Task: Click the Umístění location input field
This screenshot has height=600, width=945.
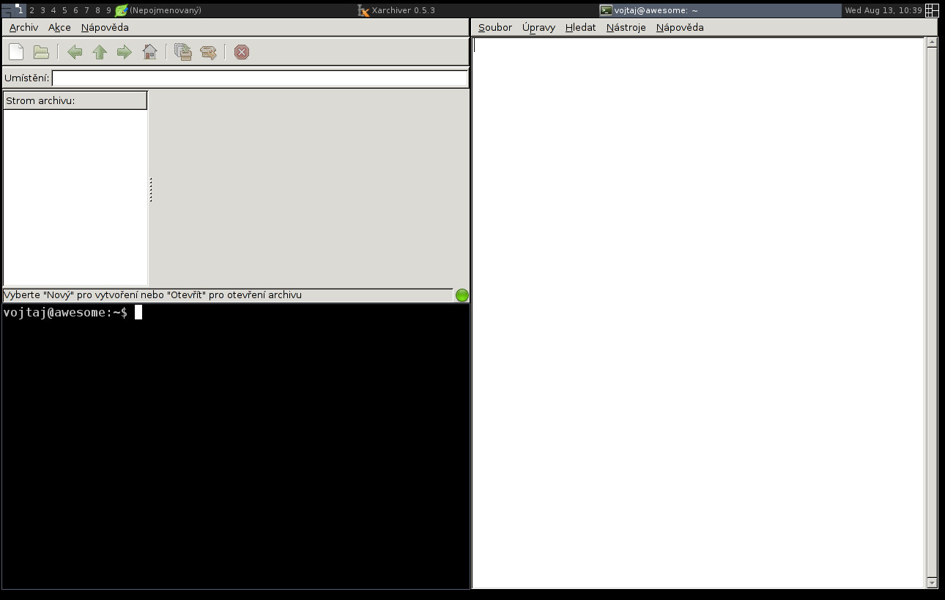Action: (x=259, y=78)
